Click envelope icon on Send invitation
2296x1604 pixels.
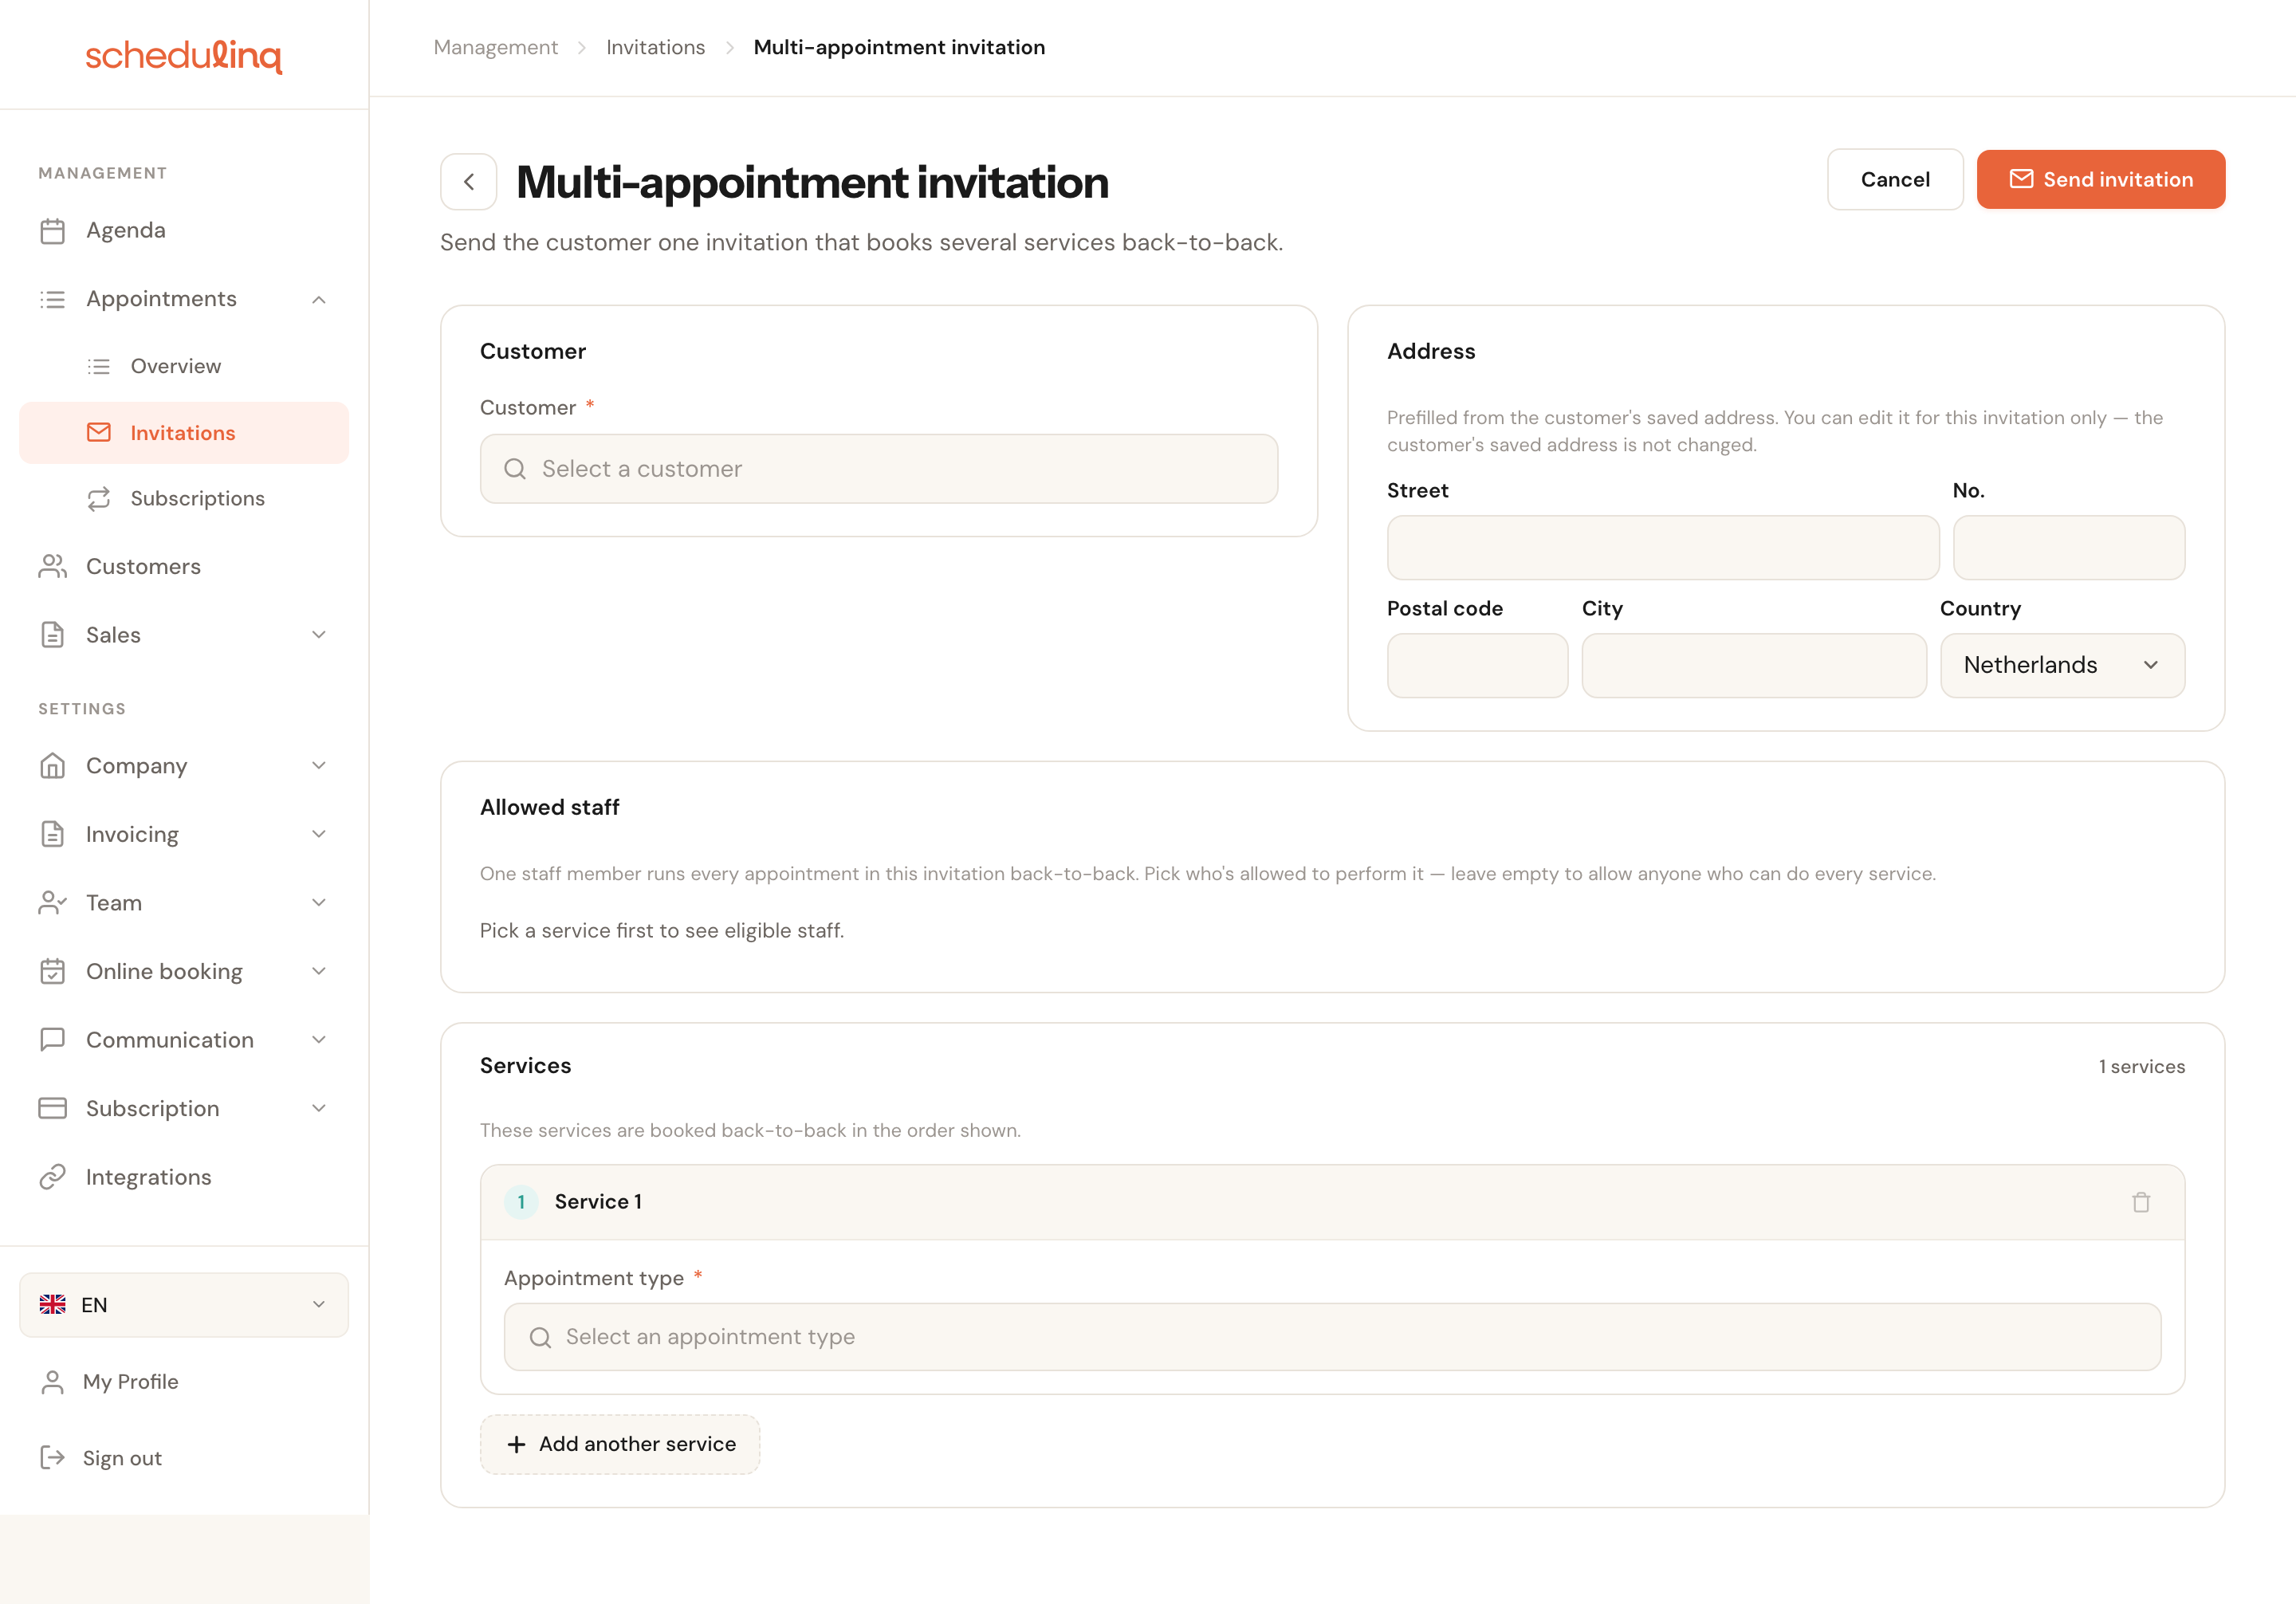pos(2021,179)
